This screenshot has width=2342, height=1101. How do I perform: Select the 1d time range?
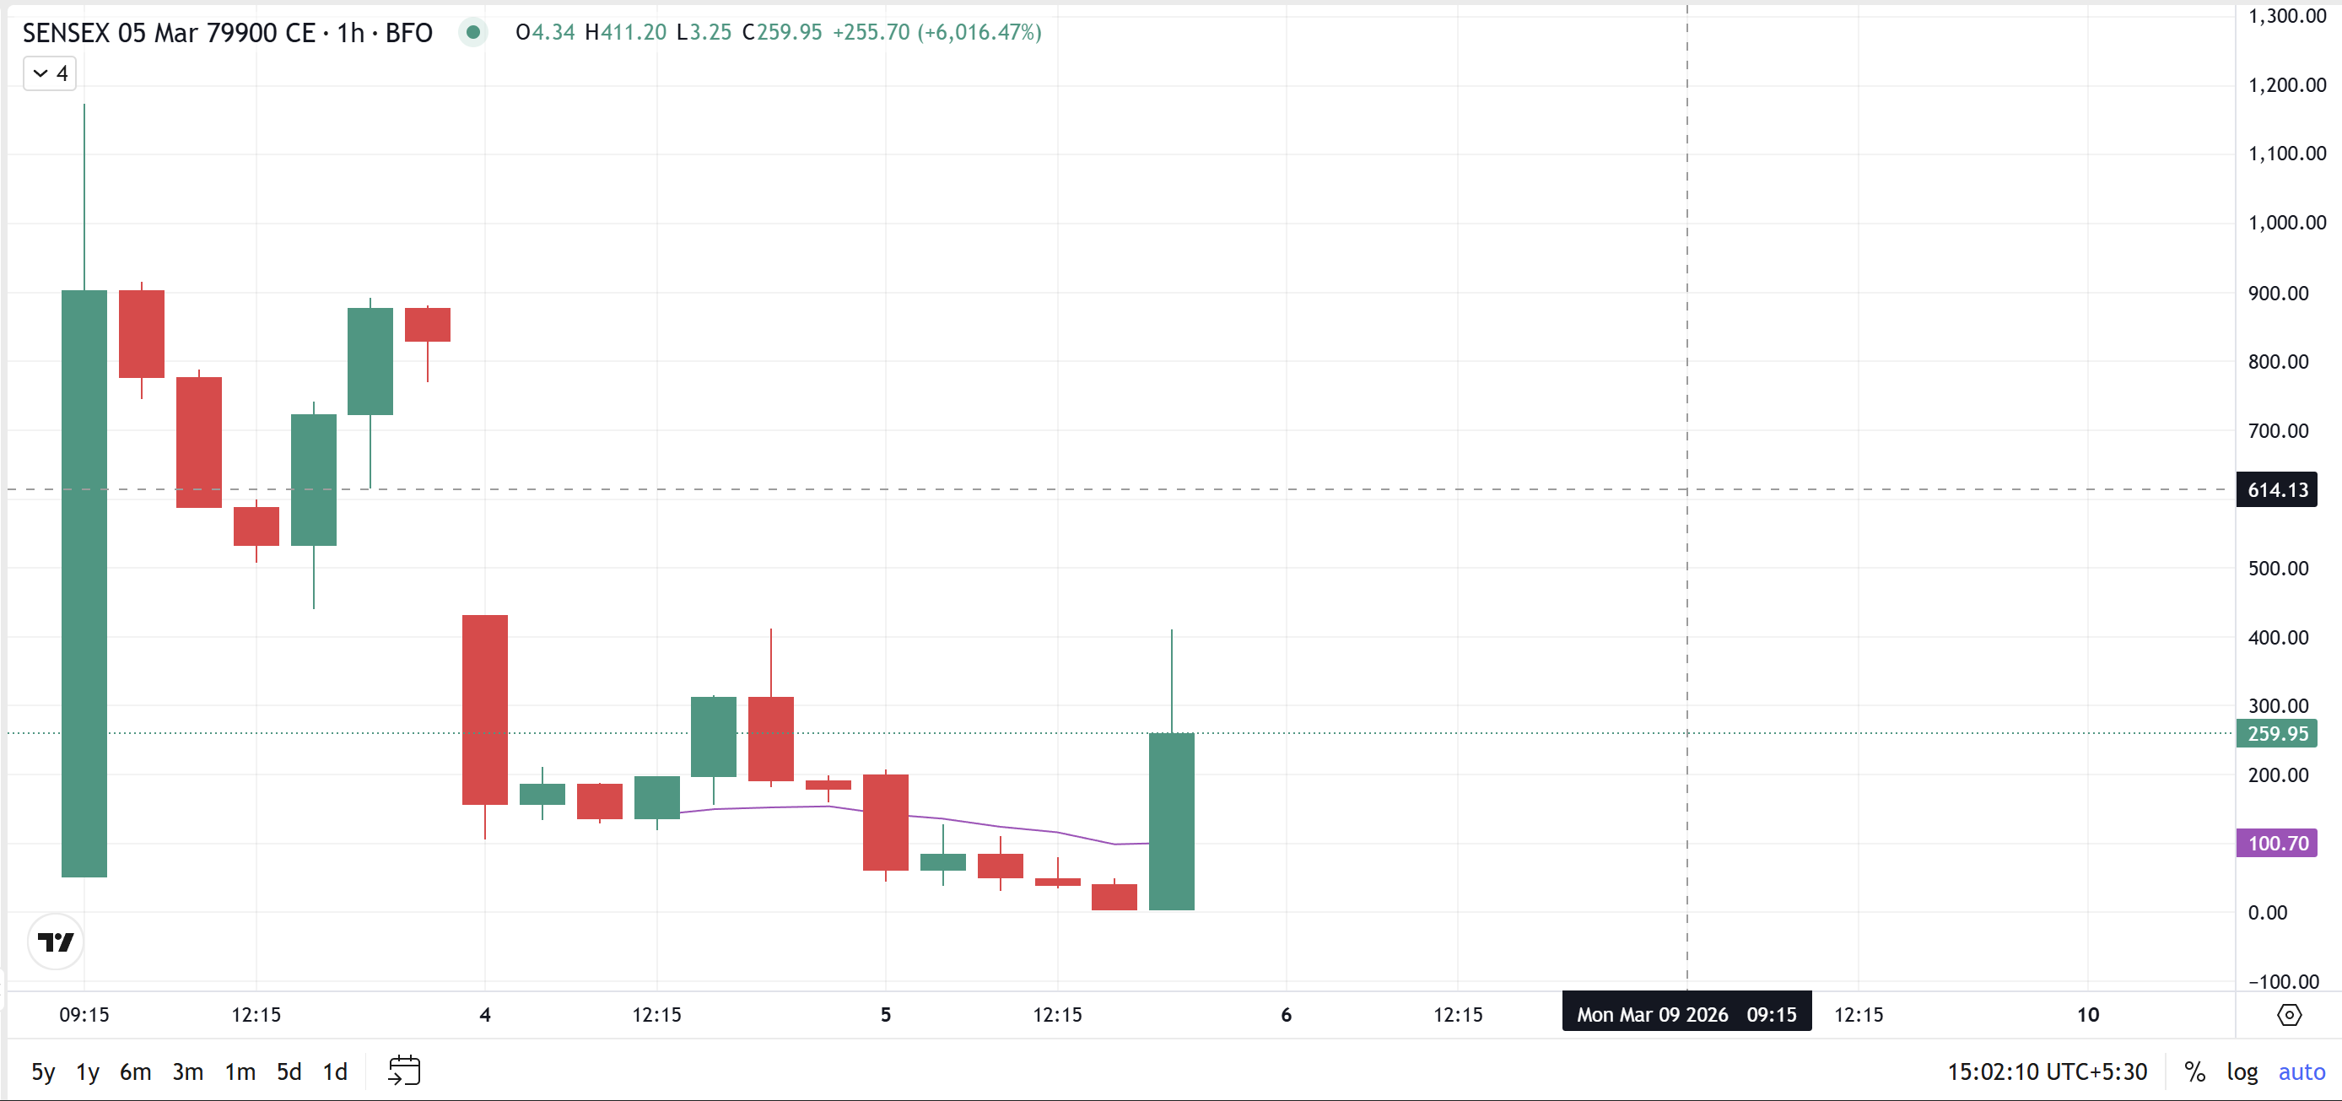click(x=336, y=1072)
